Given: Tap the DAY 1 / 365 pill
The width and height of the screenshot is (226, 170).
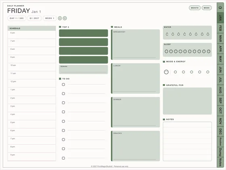Looking at the screenshot, I should coord(17,18).
